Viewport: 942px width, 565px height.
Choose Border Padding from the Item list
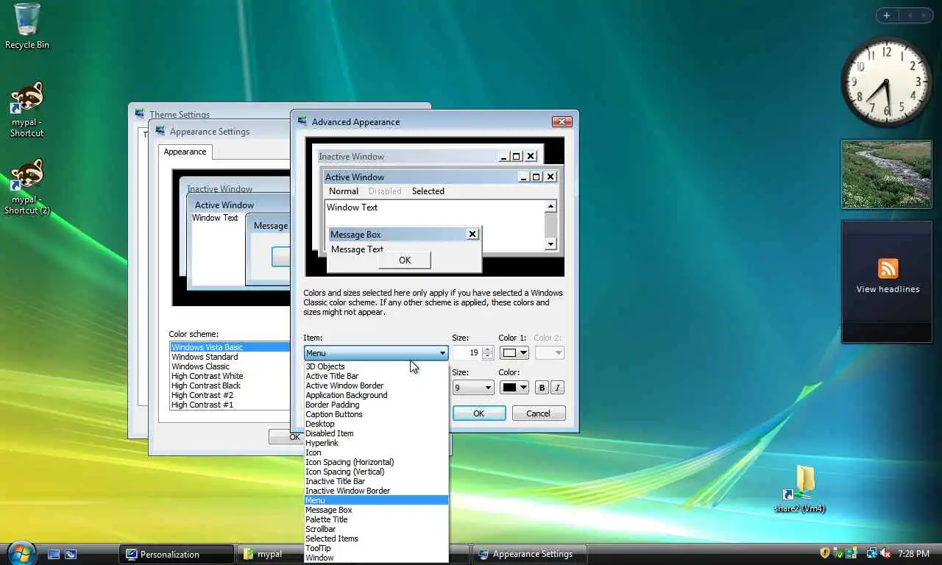pos(376,405)
